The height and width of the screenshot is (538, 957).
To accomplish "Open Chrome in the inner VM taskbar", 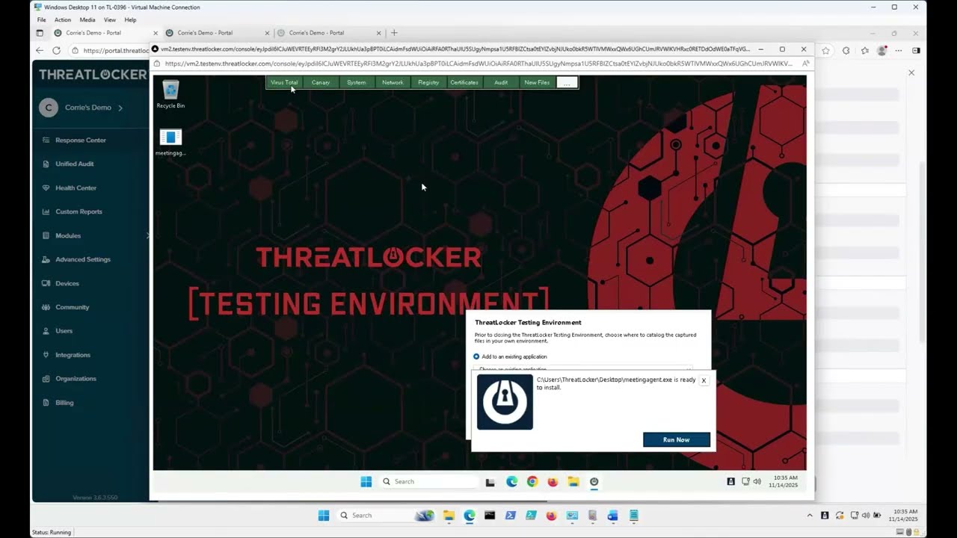I will (532, 482).
